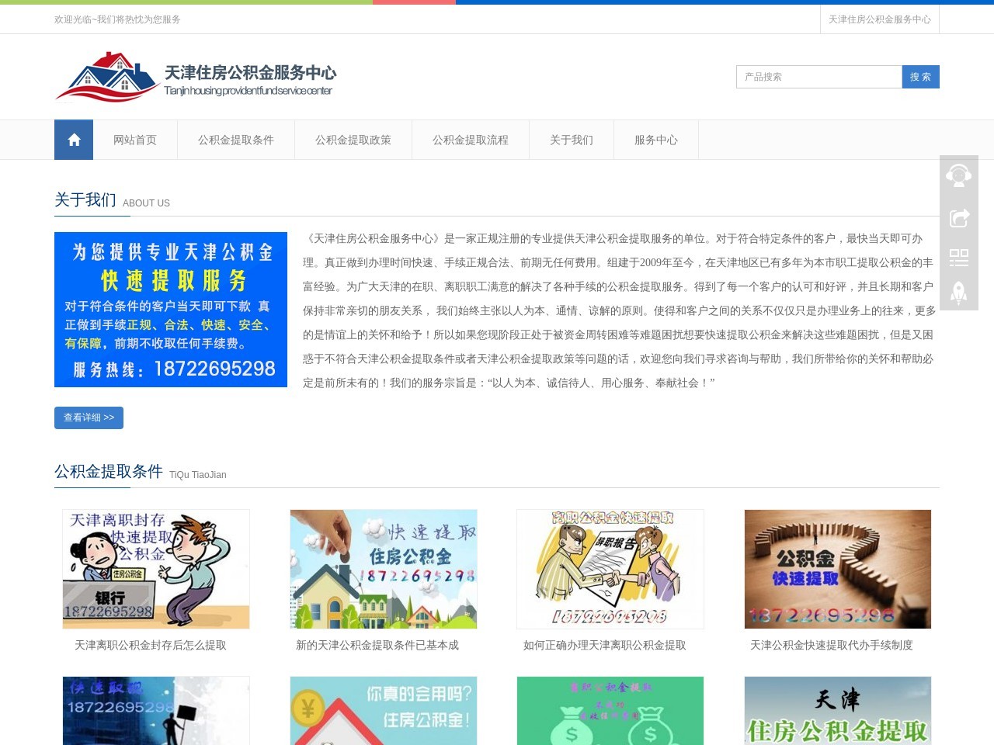Click the 快速提取住房公积金 article thumbnail

coord(384,568)
